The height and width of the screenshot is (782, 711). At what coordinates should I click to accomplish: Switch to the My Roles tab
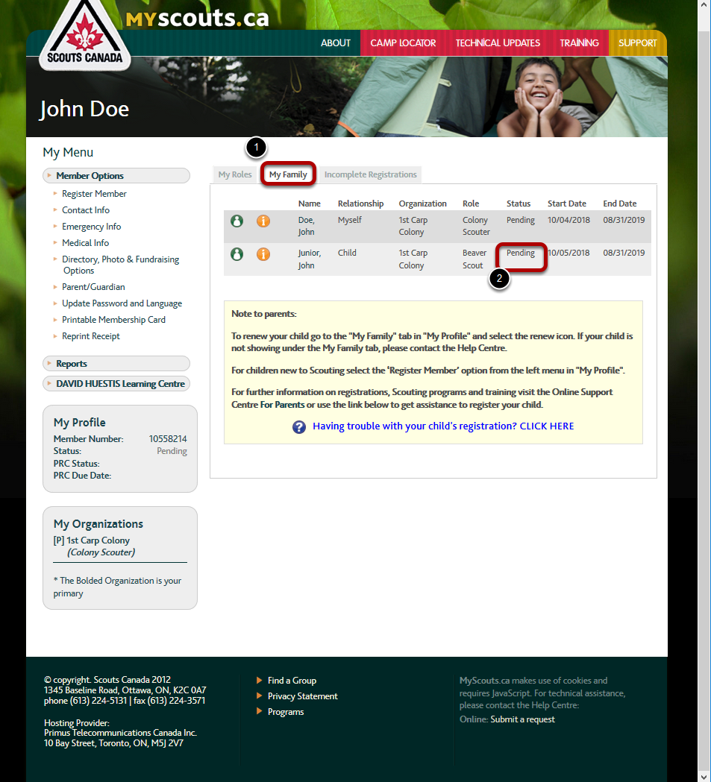tap(235, 175)
